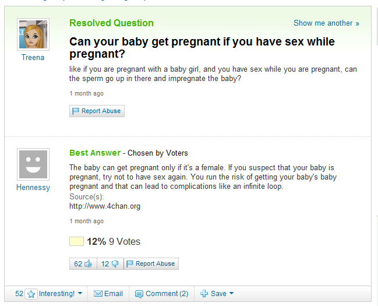The height and width of the screenshot is (306, 378).
Task: Expand the Save dropdown arrow
Action: pos(231,294)
